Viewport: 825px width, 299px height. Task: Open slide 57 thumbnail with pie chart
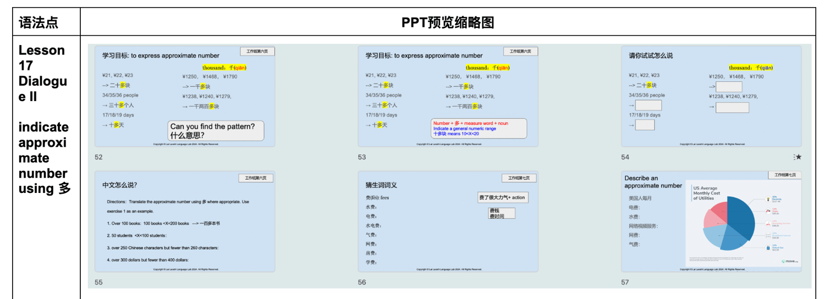click(x=711, y=222)
